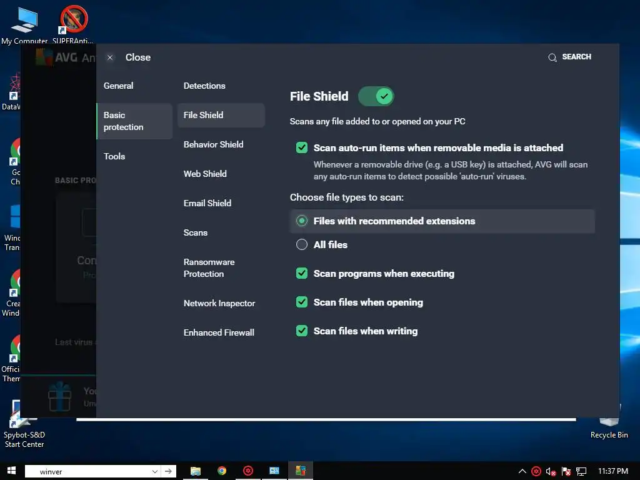Open Ransomware Protection settings
The image size is (640, 480).
click(x=209, y=267)
